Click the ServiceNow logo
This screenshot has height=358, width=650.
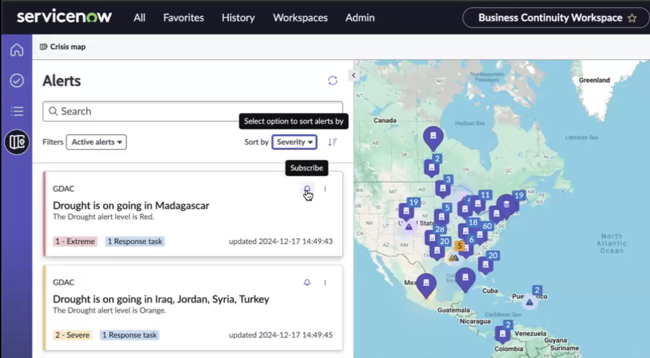click(64, 17)
